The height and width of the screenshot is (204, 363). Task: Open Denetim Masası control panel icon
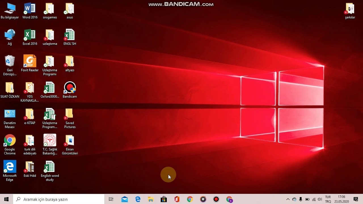(10, 118)
